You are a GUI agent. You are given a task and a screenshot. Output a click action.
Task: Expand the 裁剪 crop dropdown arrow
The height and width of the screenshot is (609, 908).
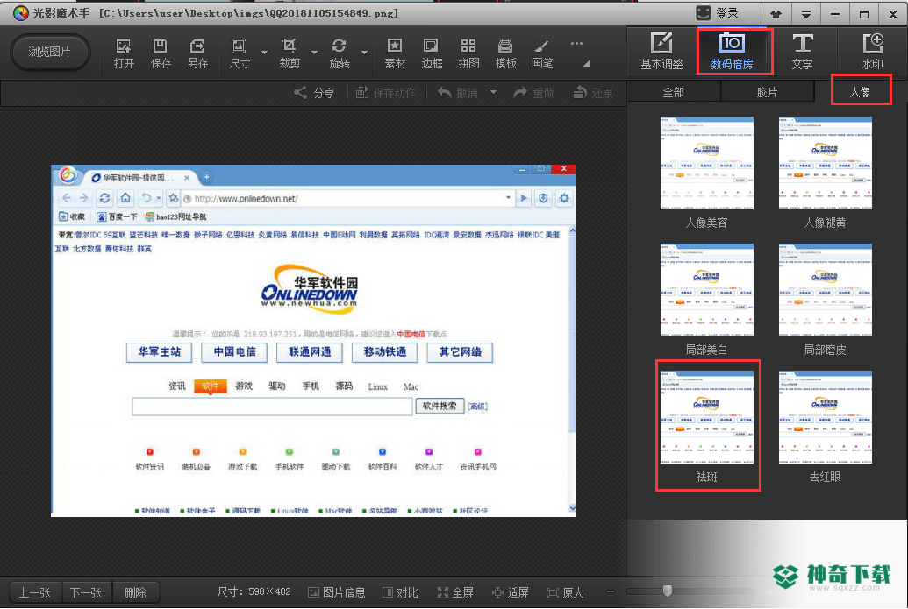[x=314, y=53]
